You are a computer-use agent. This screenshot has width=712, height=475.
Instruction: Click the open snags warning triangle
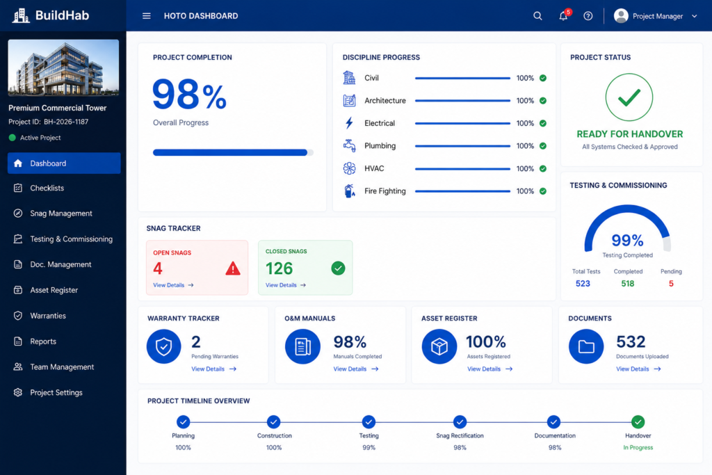233,268
